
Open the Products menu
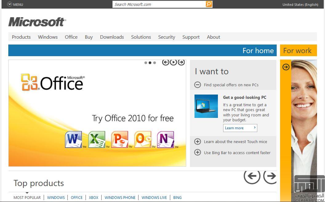click(x=21, y=37)
